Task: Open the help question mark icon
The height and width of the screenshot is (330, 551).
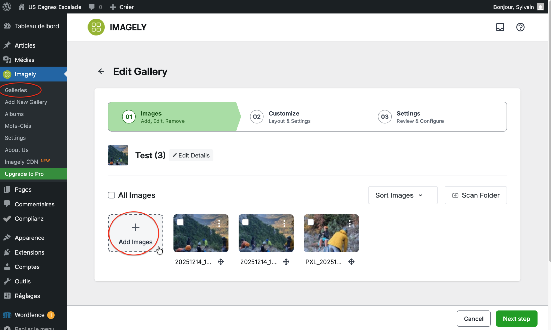Action: point(520,27)
